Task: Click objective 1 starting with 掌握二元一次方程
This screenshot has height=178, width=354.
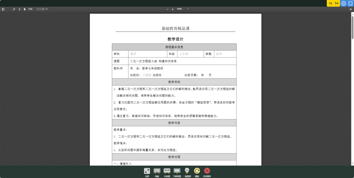Action: 174,92
